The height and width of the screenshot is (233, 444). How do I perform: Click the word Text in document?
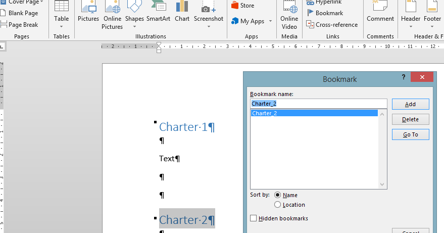pyautogui.click(x=167, y=159)
